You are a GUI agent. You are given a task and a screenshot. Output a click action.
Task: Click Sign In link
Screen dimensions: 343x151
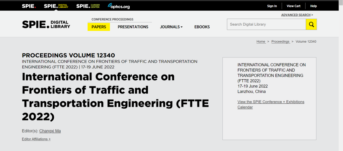pos(272,6)
